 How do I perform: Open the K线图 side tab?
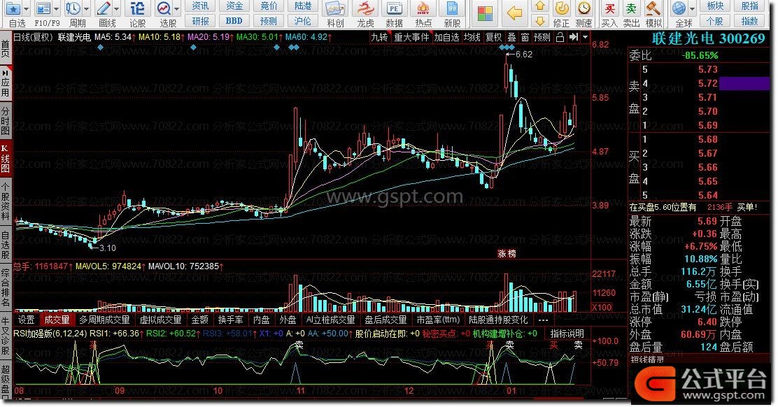[6, 159]
